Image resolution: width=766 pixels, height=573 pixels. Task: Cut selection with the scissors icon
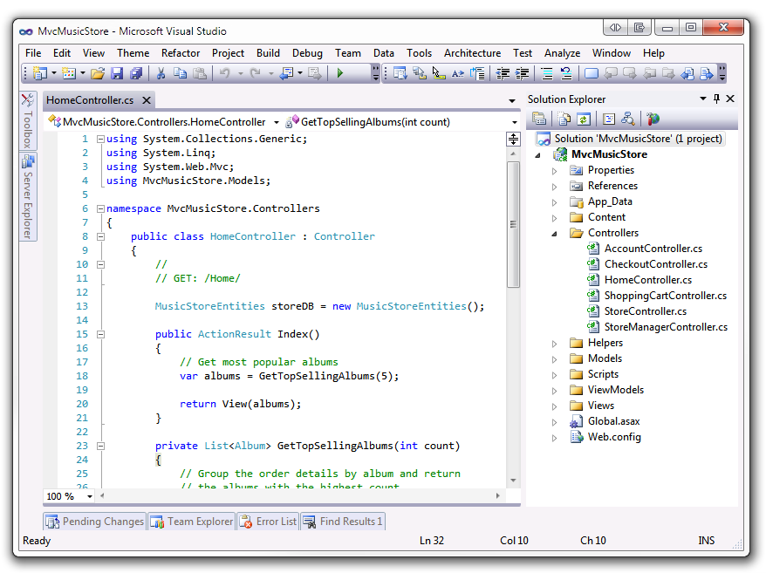(x=161, y=73)
